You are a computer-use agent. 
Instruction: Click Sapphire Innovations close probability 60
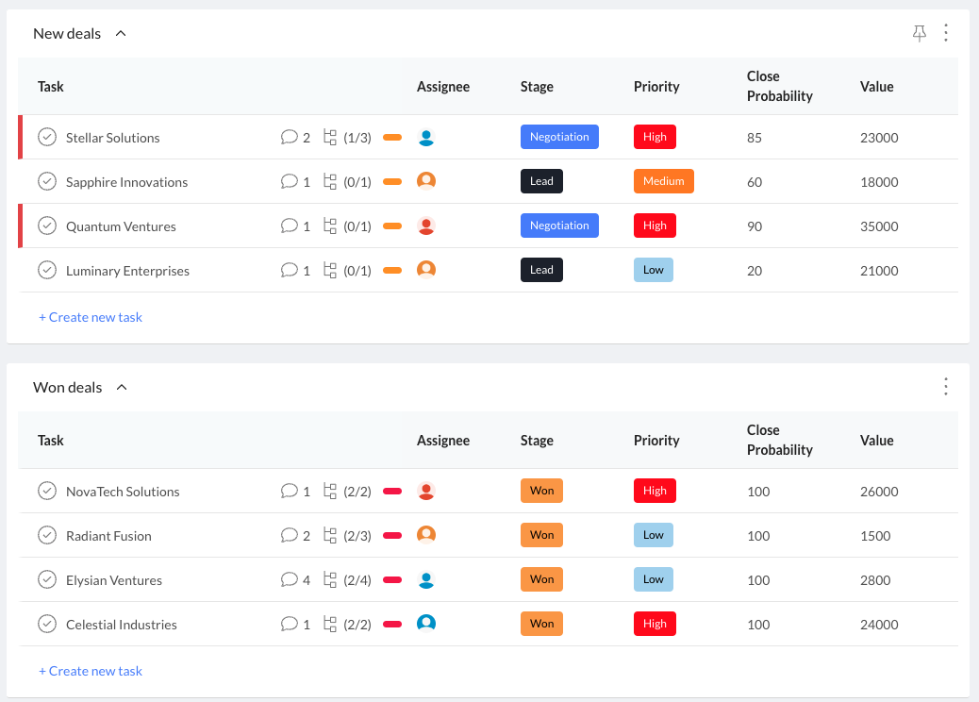(x=755, y=182)
